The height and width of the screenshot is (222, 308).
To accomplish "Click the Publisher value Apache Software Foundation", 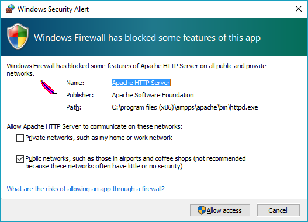I will (153, 95).
